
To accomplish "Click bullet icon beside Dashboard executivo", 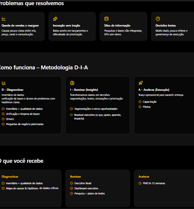I will 71,188.
